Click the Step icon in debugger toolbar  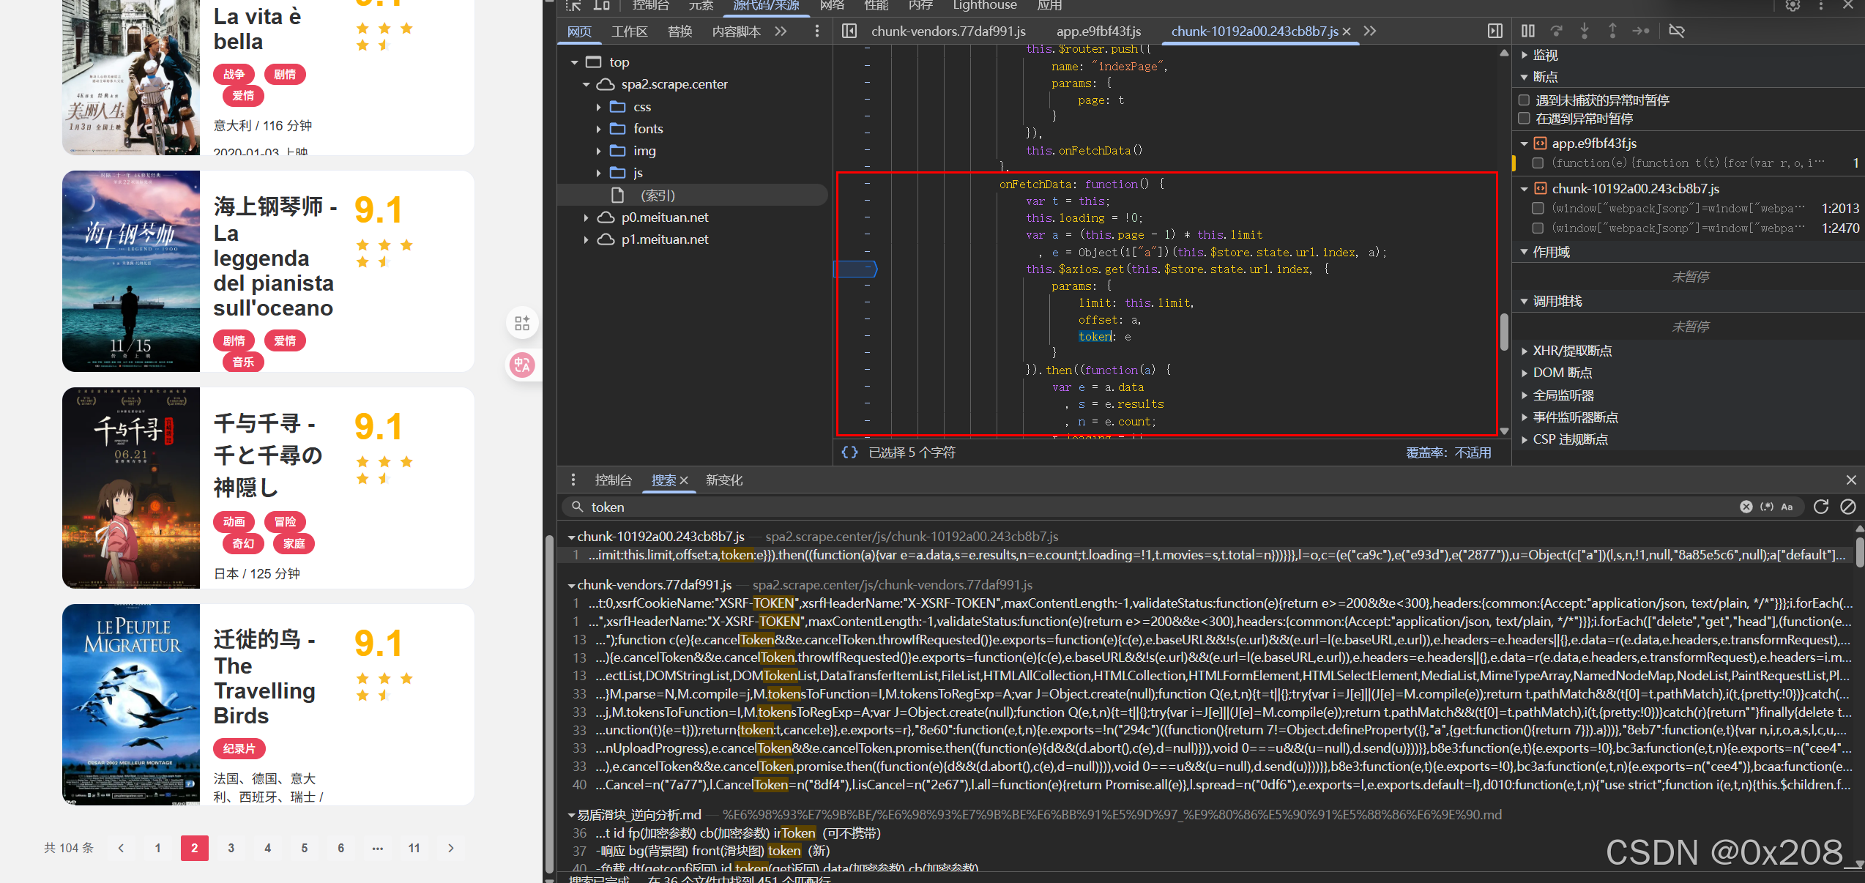pyautogui.click(x=1641, y=31)
